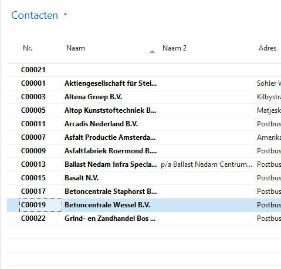Image resolution: width=281 pixels, height=269 pixels.
Task: Select contact number C00003
Action: (33, 97)
